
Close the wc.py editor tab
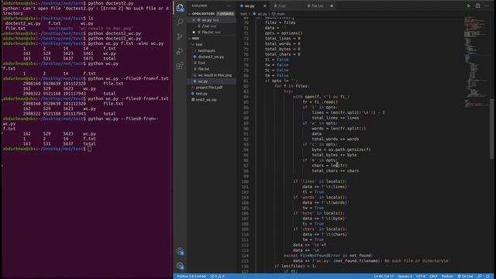pyautogui.click(x=265, y=5)
